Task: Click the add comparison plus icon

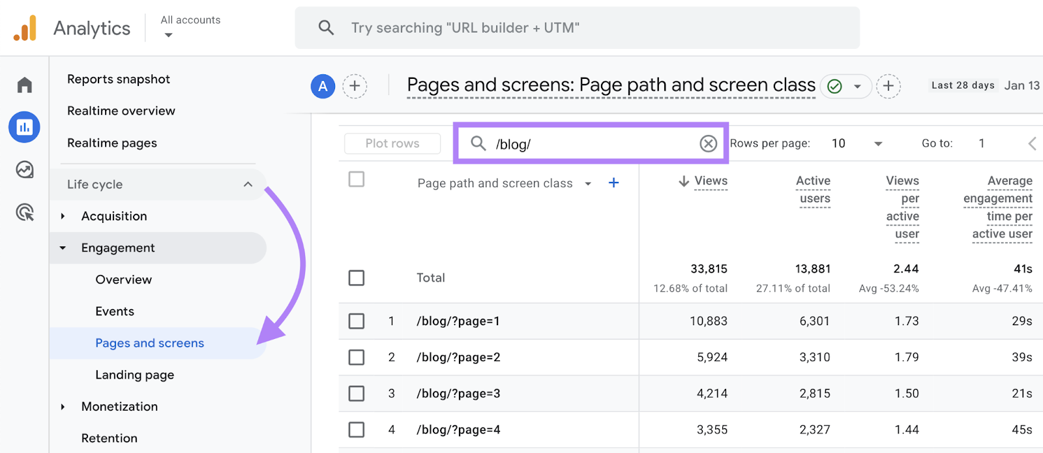Action: pos(355,86)
